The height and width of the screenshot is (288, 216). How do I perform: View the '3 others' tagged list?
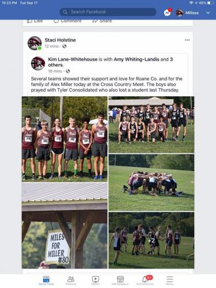tap(111, 62)
